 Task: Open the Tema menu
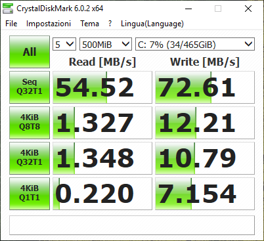coord(89,24)
